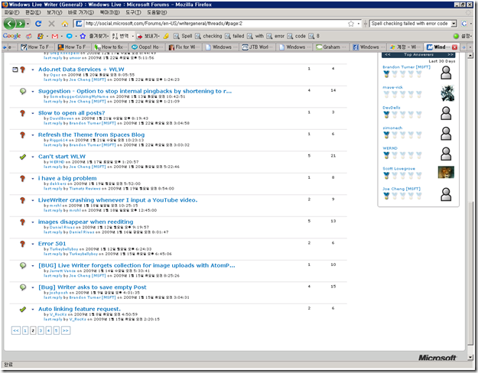Viewport: 478px width, 373px height.
Task: Click the answered checkmark beside 'Can't start WLW'
Action: [22, 157]
